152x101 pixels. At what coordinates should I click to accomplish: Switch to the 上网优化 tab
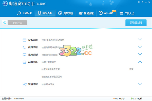(x=24, y=13)
